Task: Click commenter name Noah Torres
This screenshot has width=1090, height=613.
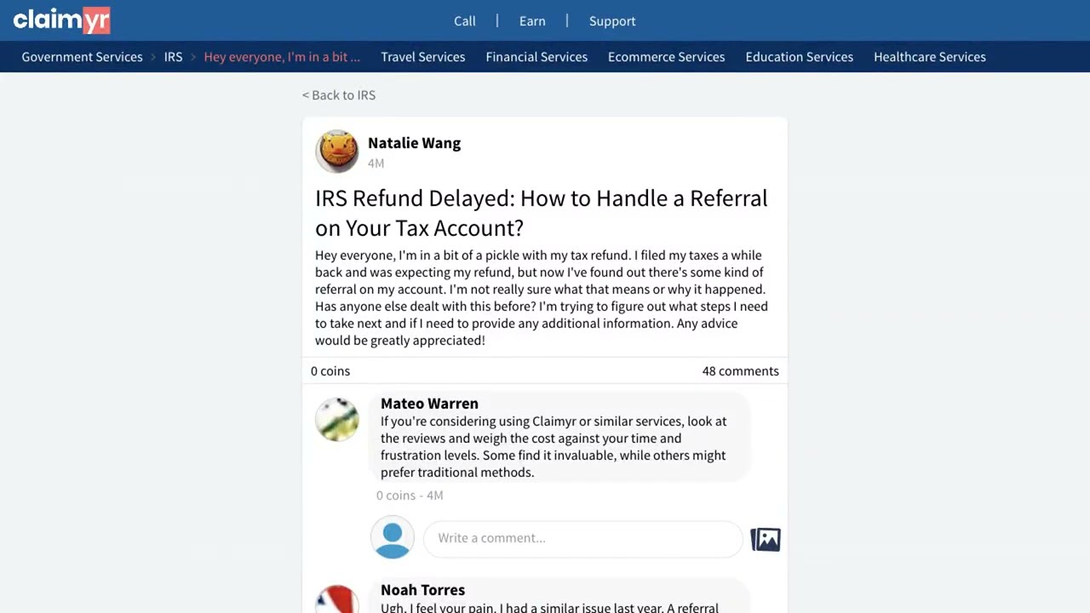Action: (x=422, y=590)
